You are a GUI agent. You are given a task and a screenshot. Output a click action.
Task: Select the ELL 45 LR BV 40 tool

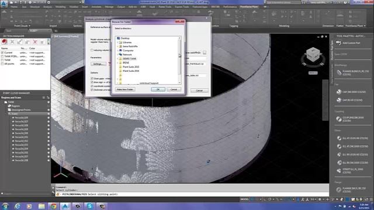pos(352,138)
